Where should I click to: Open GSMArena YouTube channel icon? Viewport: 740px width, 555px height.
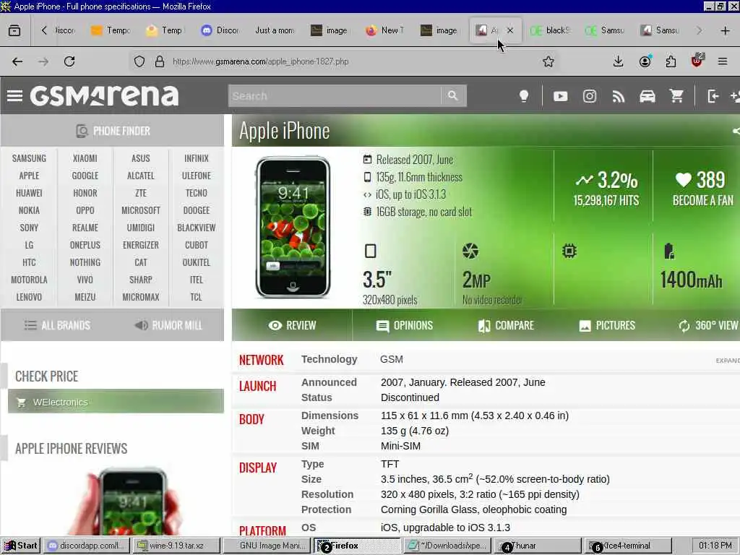[560, 96]
